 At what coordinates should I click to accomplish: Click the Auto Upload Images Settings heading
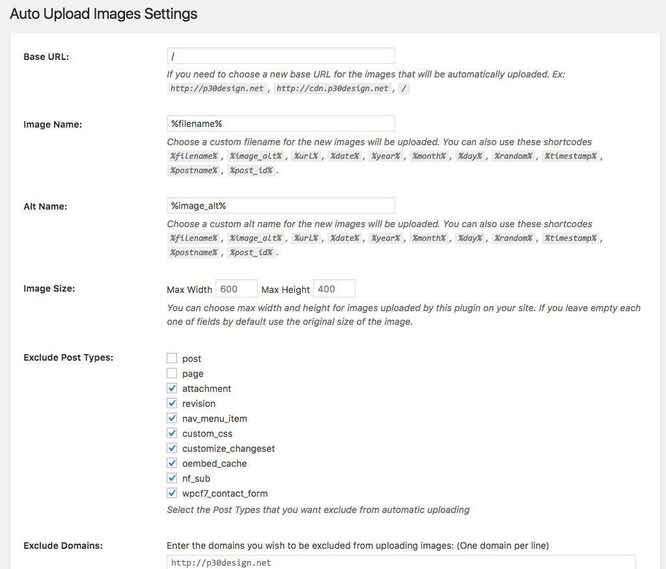(x=104, y=13)
